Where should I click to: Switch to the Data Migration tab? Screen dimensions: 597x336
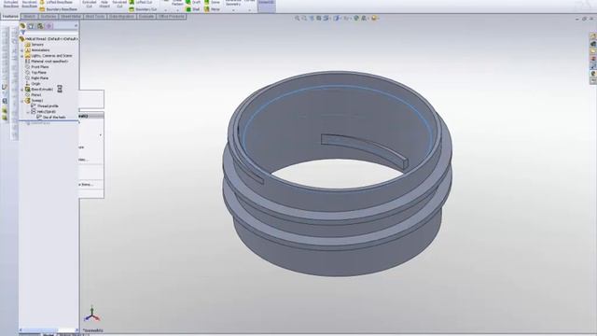121,17
